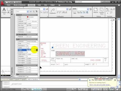Click the Width factor value 1.0000

pos(32,54)
